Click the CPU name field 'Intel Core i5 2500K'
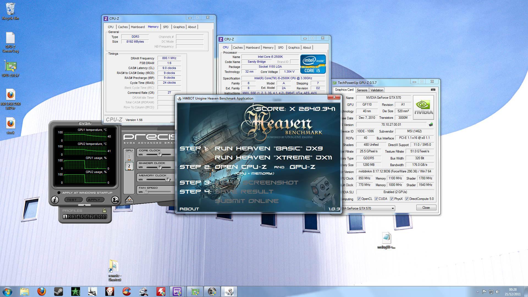The height and width of the screenshot is (297, 528). tap(270, 57)
